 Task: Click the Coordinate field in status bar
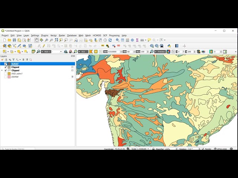click(x=120, y=149)
